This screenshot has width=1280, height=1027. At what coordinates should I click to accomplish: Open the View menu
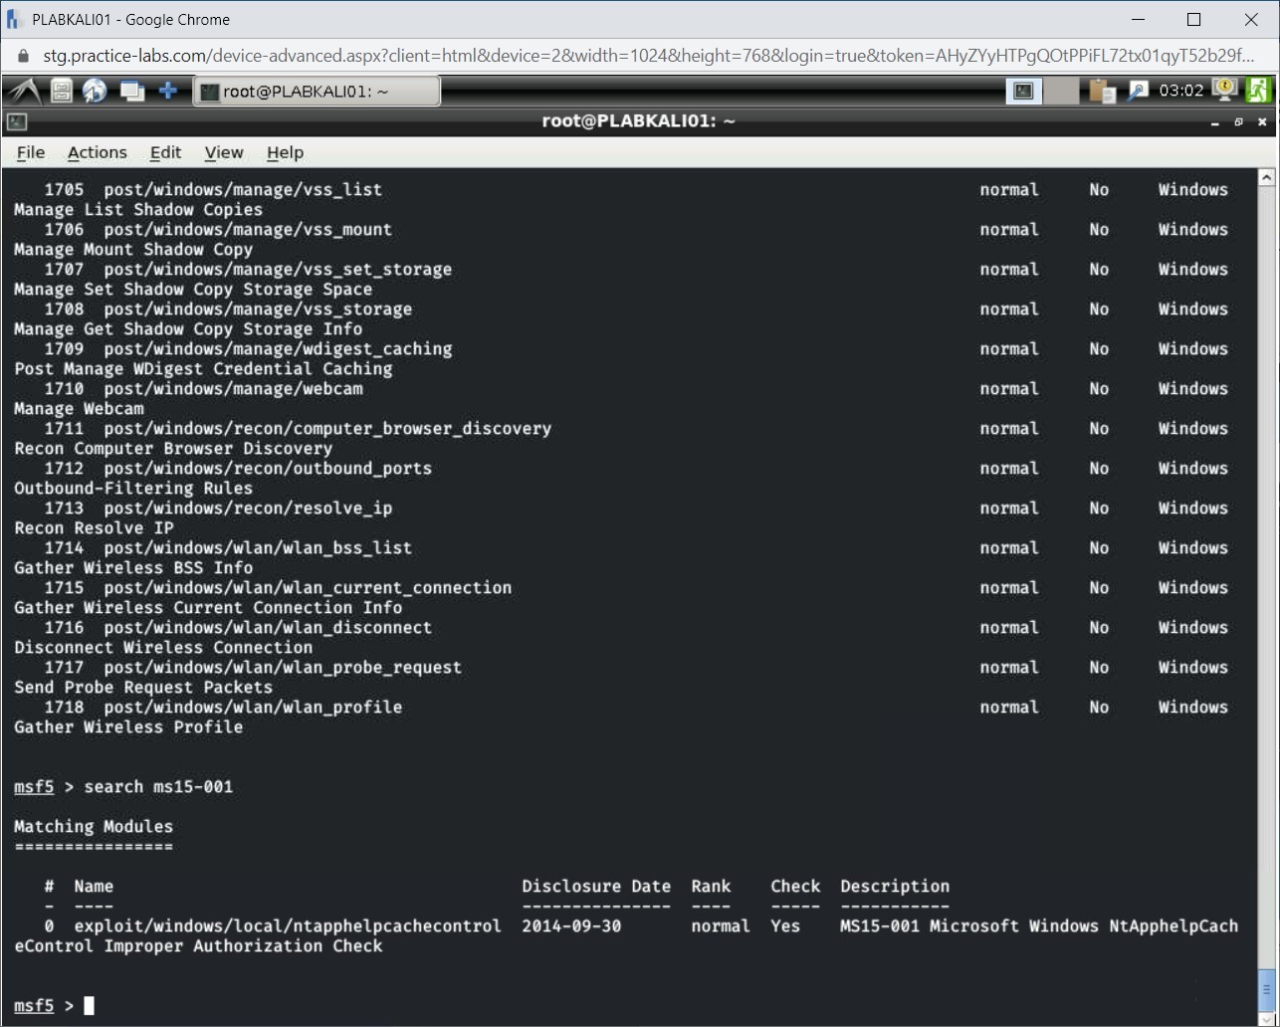[223, 152]
